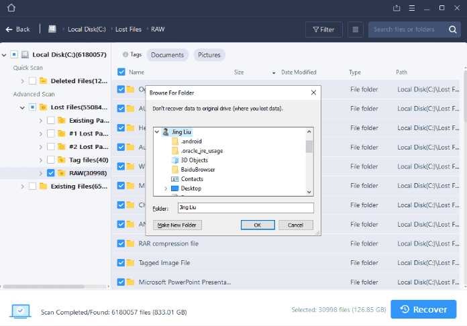Expand the RAW(30998) node
This screenshot has width=467, height=326.
(x=41, y=173)
